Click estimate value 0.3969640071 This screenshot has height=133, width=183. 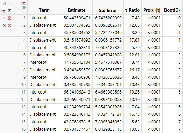[x=77, y=100]
